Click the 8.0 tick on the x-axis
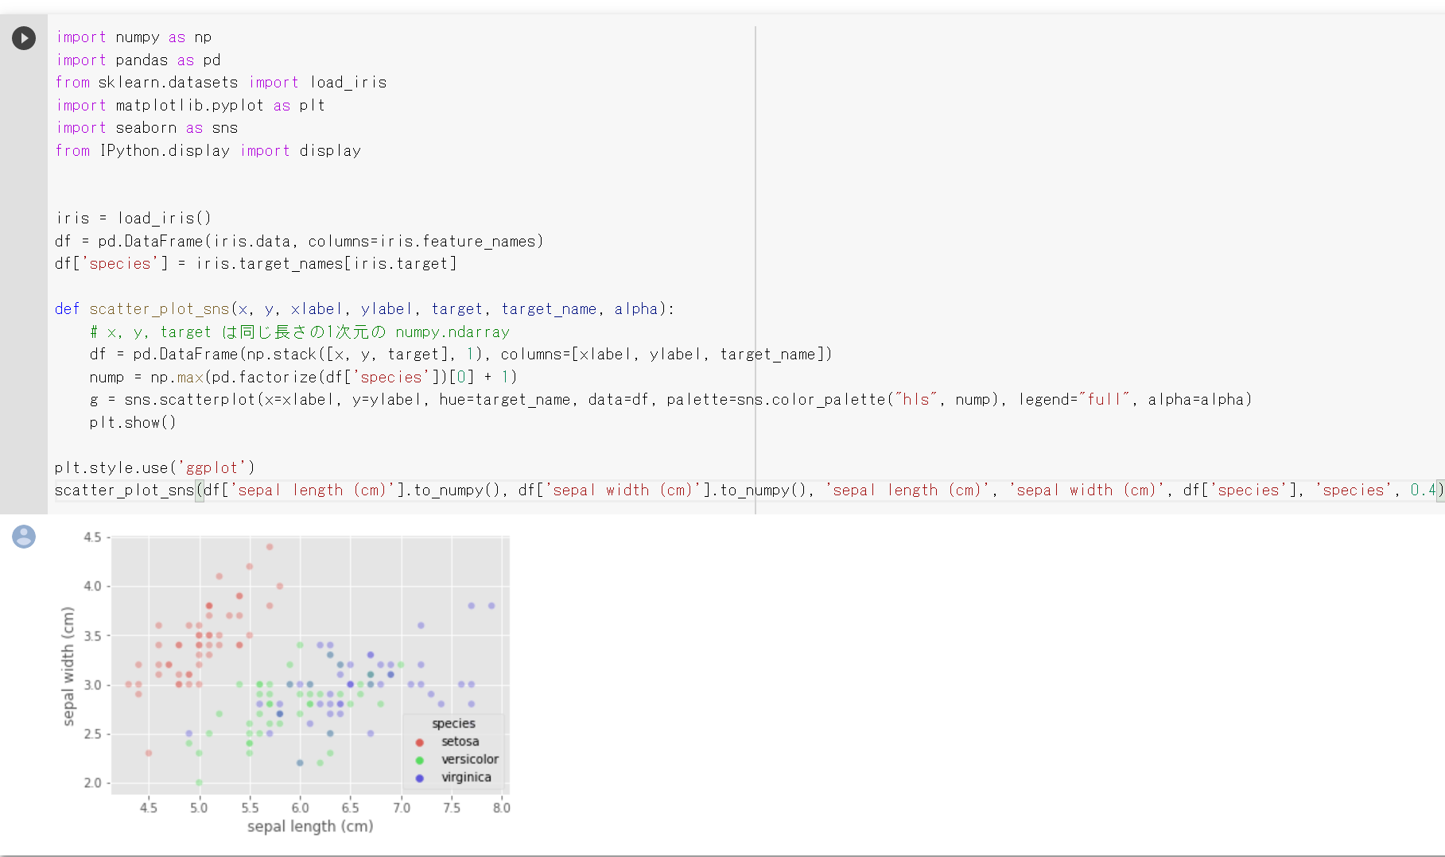The image size is (1445, 857). (502, 808)
